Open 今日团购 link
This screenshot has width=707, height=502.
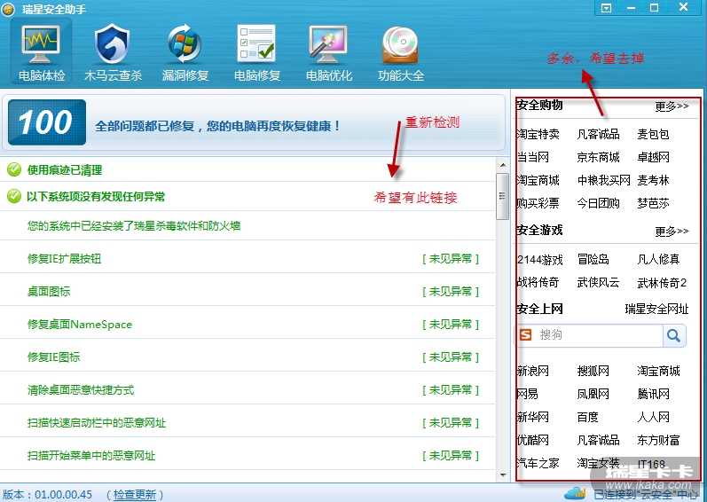(599, 203)
